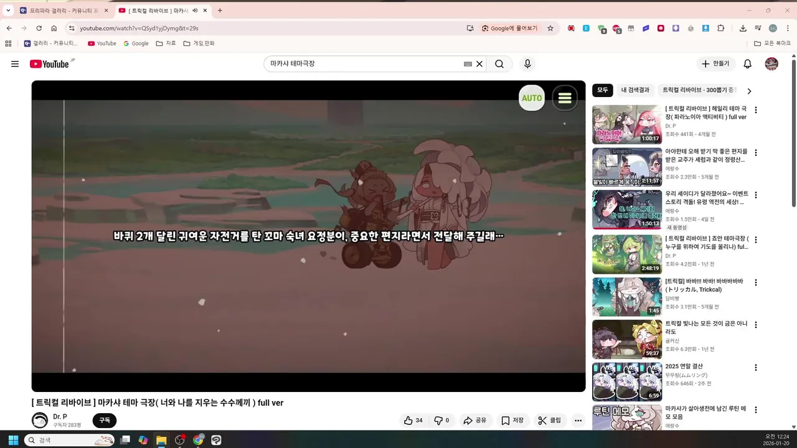Like the video with thumbs up

pos(413,421)
